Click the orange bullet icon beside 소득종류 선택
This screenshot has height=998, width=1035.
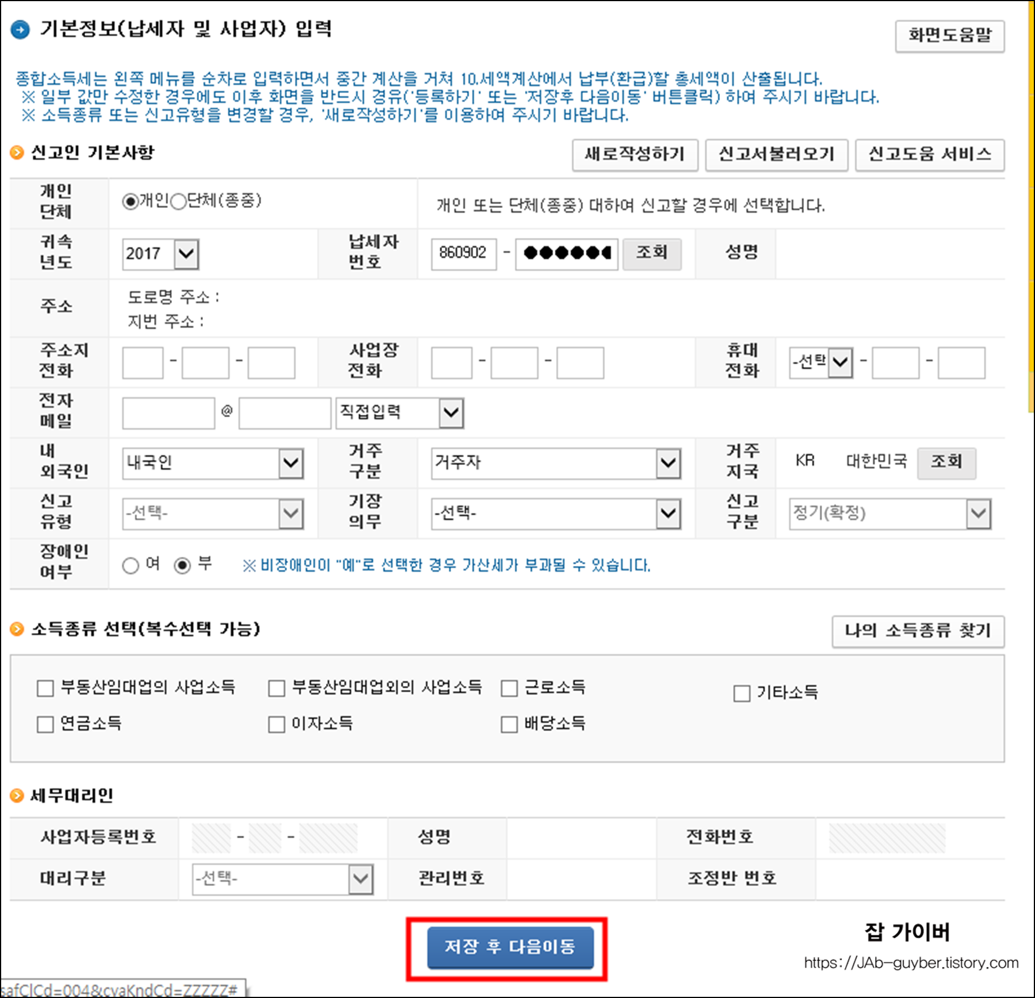[17, 629]
